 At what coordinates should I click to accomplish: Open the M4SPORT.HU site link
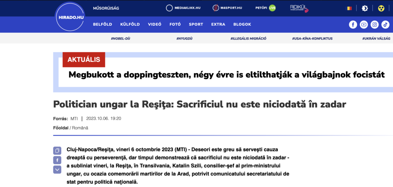227,8
